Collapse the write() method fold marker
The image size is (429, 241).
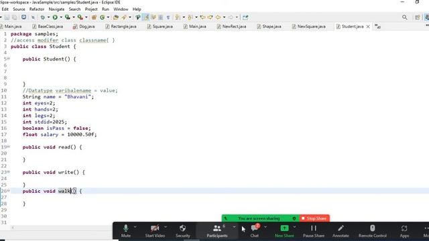tap(9, 171)
